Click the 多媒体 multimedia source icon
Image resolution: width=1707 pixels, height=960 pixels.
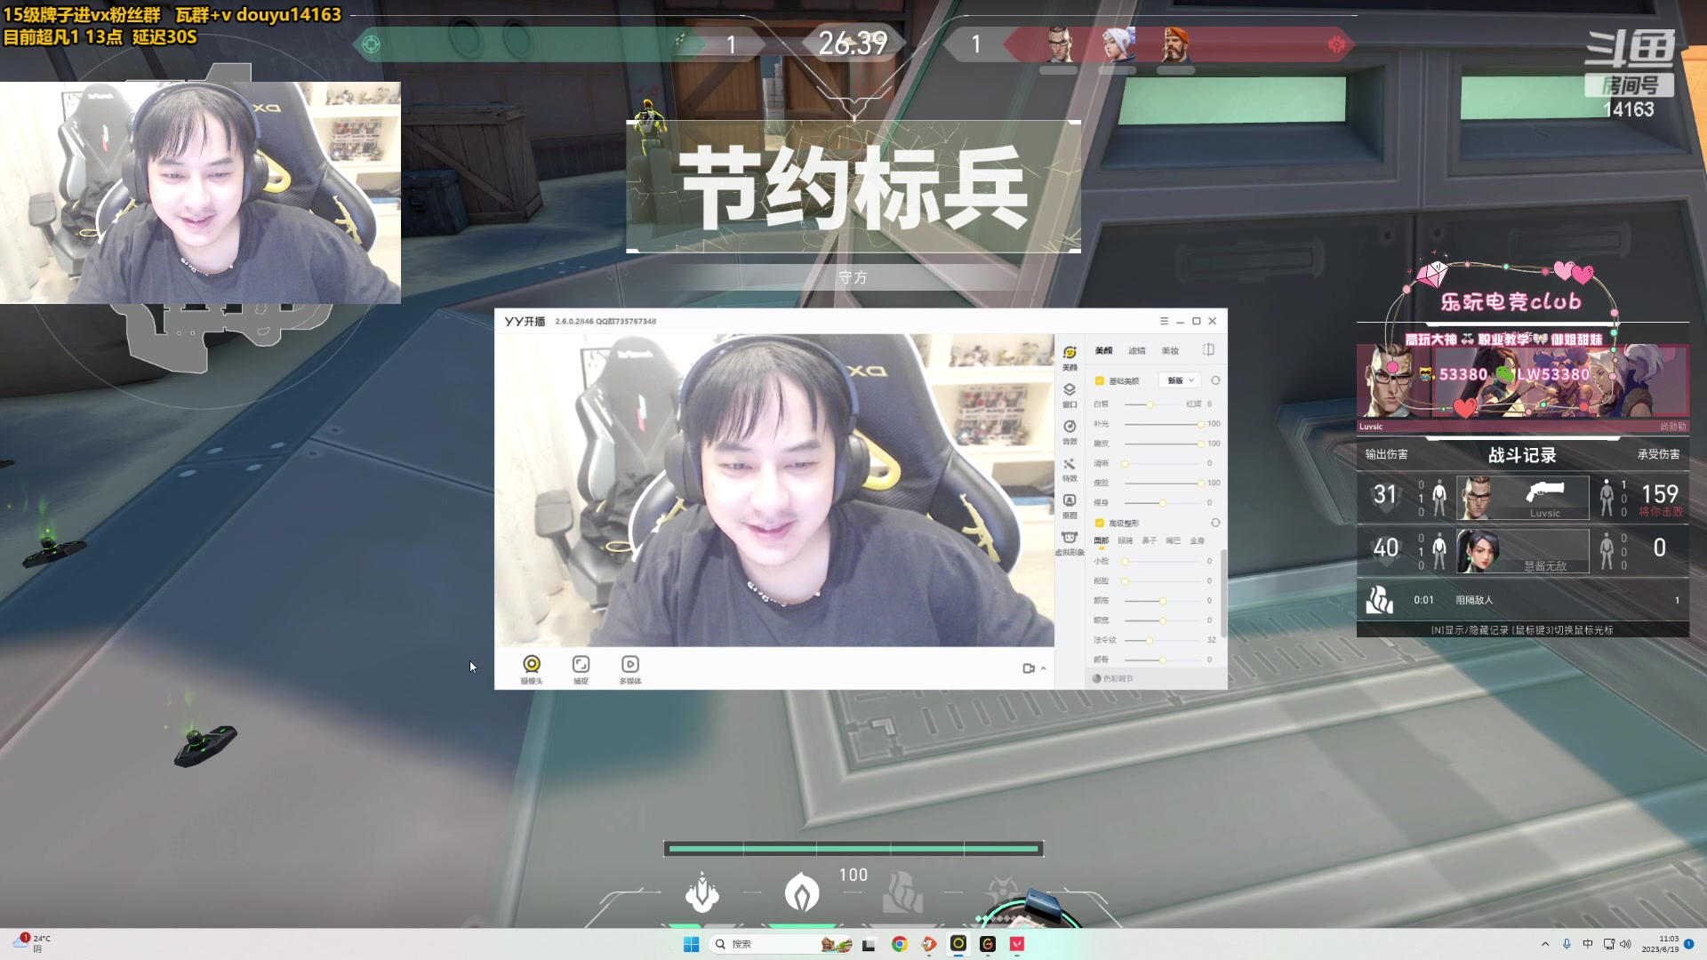630,669
